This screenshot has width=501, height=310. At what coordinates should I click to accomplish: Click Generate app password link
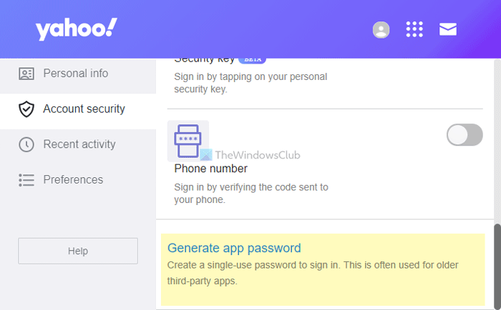[234, 249]
